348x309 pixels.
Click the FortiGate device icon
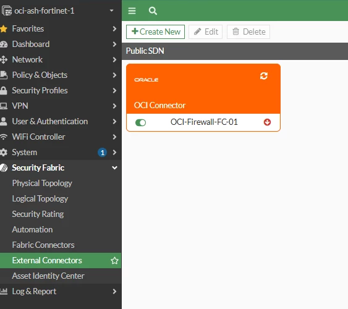click(7, 11)
